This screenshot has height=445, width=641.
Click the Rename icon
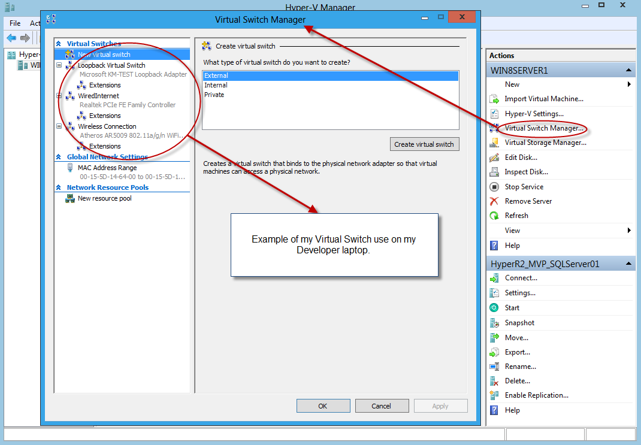tap(494, 367)
